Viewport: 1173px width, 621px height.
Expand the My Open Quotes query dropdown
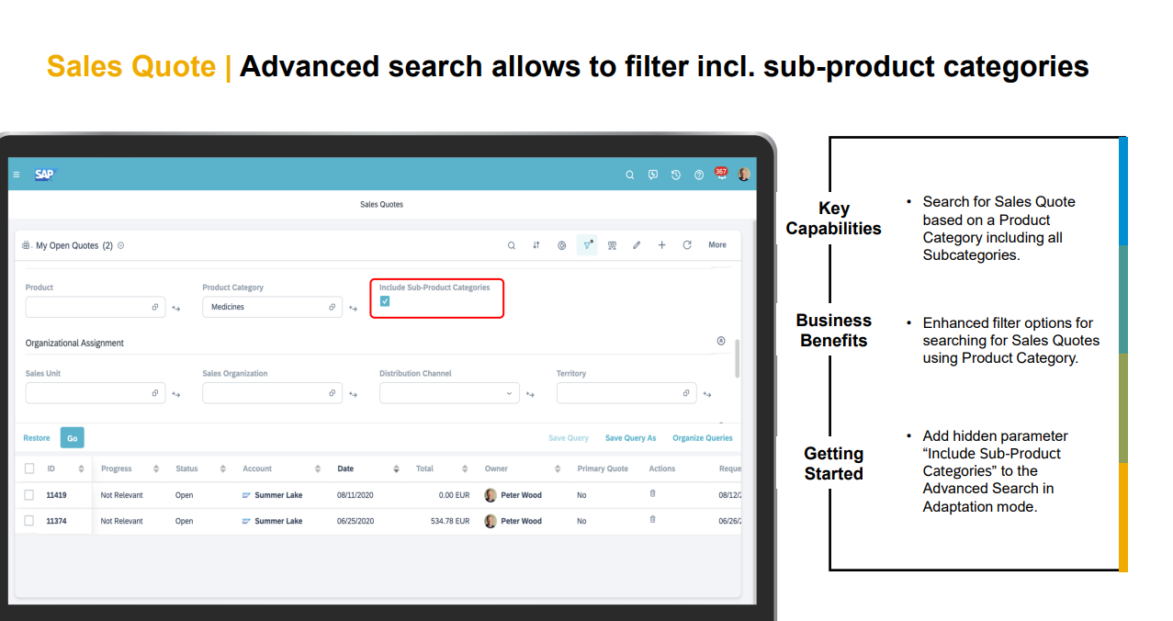pyautogui.click(x=121, y=246)
